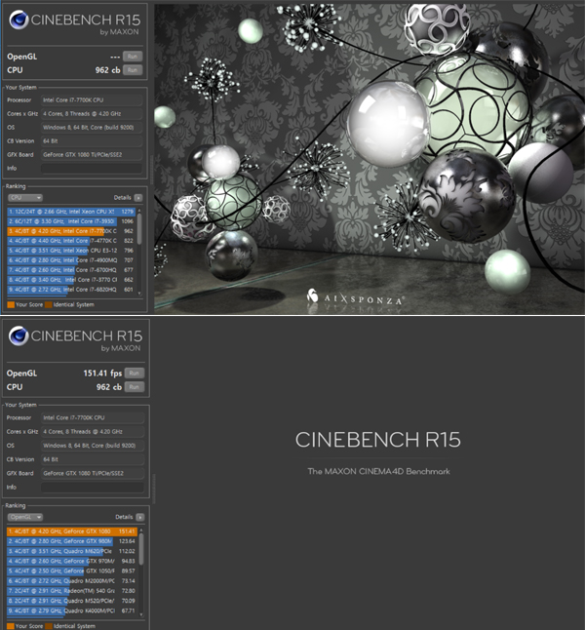Click the OS field in the OpenGL results window
This screenshot has width=585, height=630.
coord(93,445)
